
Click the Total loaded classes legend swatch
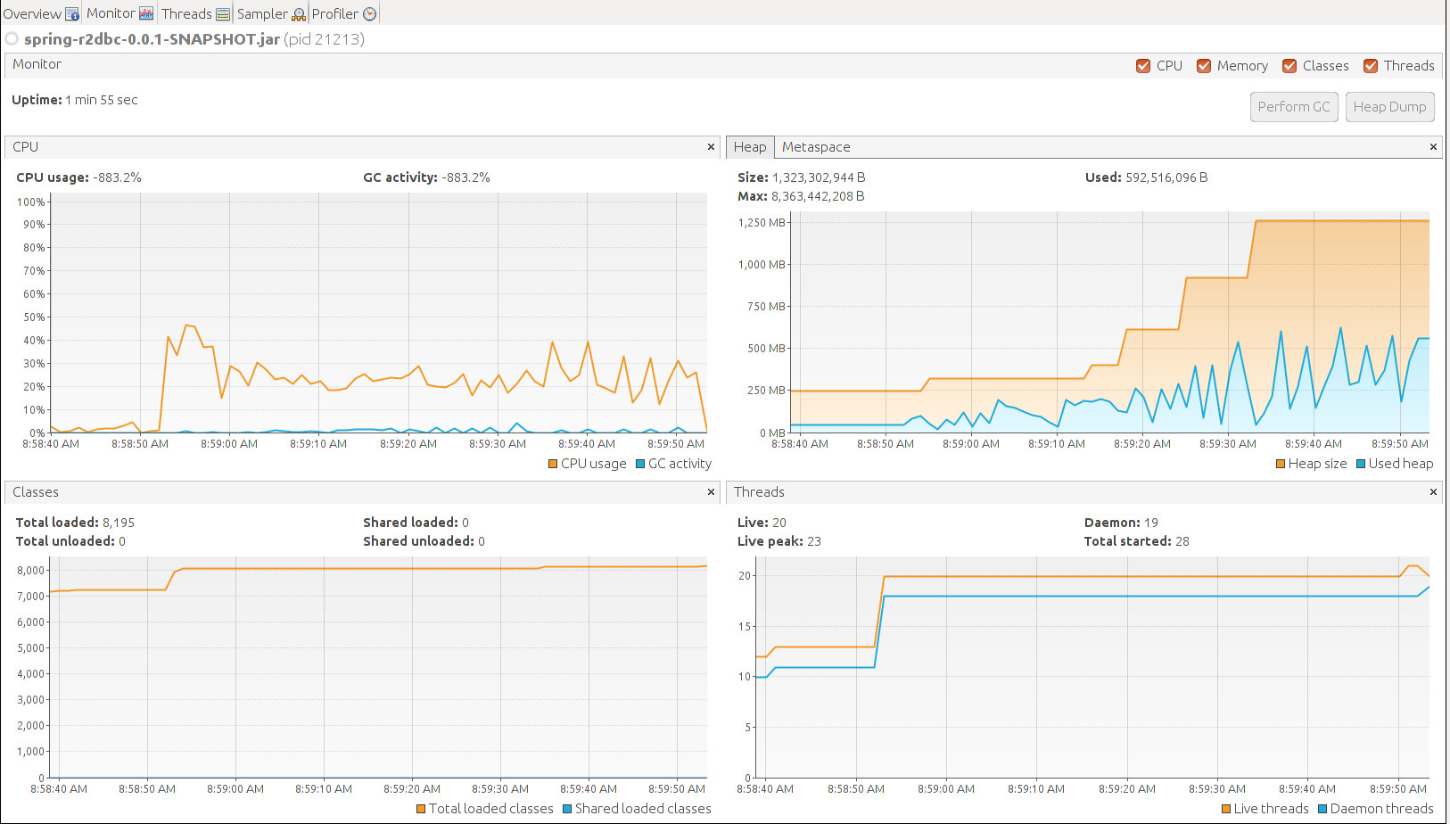click(421, 809)
